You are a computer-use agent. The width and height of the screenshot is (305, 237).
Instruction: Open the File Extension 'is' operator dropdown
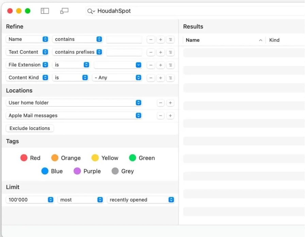71,65
